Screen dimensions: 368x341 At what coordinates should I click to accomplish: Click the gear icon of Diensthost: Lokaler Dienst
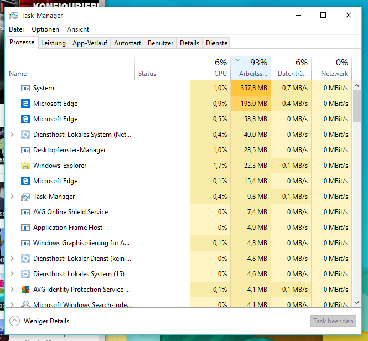click(25, 259)
